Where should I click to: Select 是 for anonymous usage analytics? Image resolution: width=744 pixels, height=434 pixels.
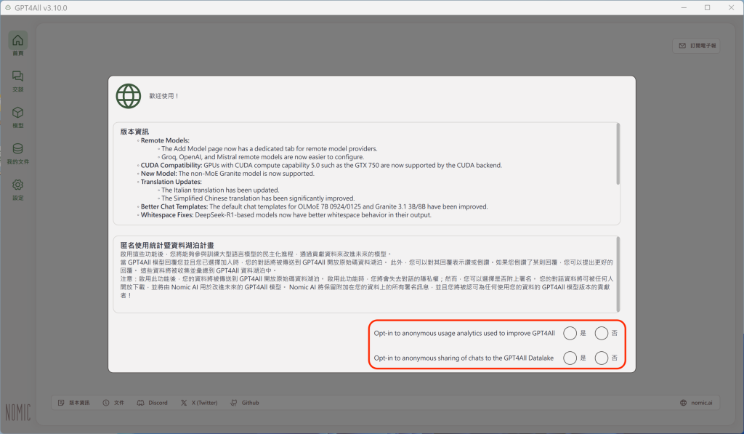[570, 333]
